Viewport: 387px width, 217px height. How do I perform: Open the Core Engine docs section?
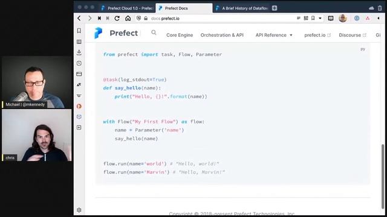click(x=180, y=35)
